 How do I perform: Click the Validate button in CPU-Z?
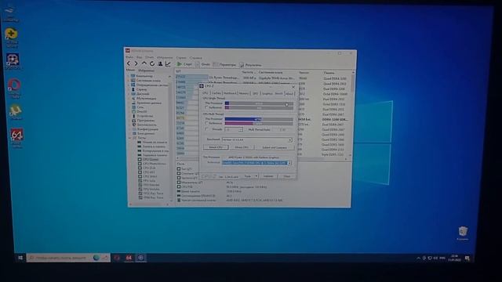(x=268, y=176)
